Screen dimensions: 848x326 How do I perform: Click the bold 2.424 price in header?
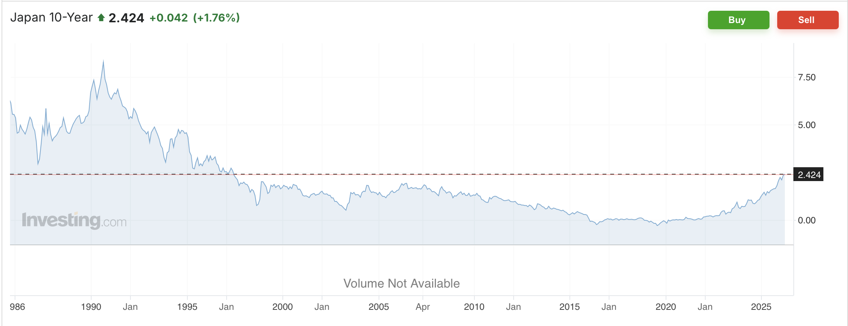tap(126, 18)
